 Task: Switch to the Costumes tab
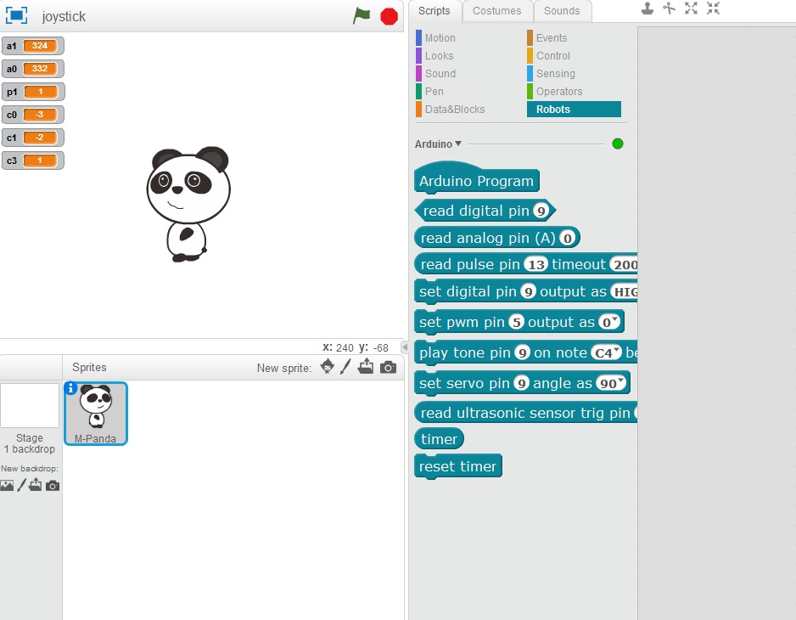click(x=496, y=11)
